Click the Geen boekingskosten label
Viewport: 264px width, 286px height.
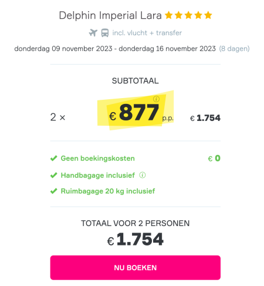pyautogui.click(x=98, y=159)
